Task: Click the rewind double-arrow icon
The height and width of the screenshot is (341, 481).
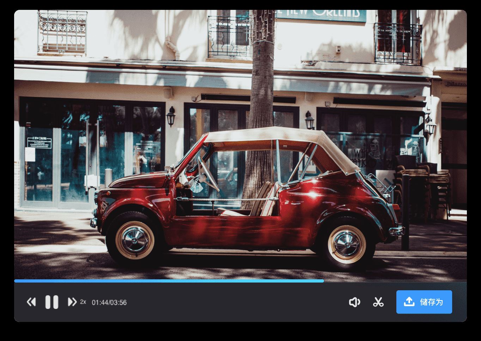Action: click(31, 302)
